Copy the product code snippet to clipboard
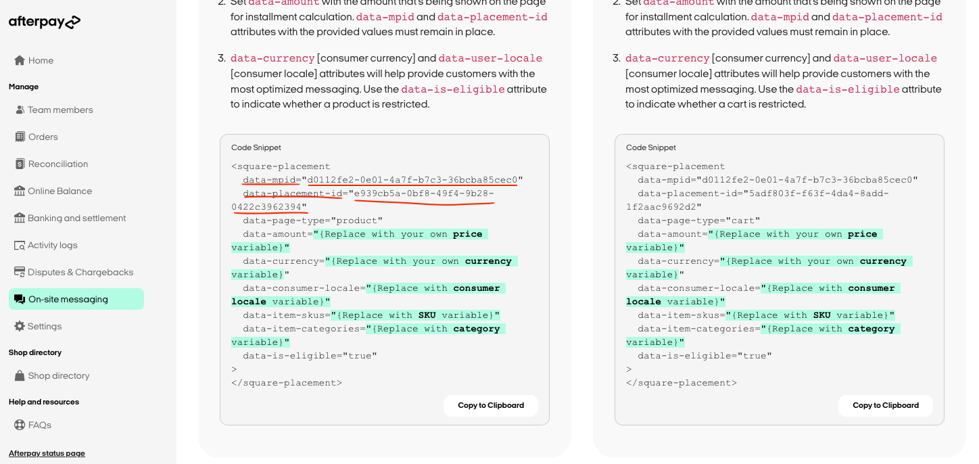The width and height of the screenshot is (979, 464). [491, 406]
